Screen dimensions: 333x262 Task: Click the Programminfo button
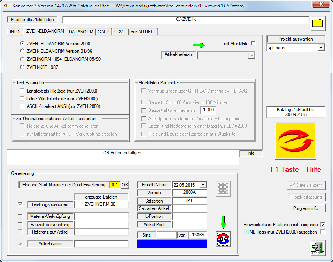tap(305, 208)
